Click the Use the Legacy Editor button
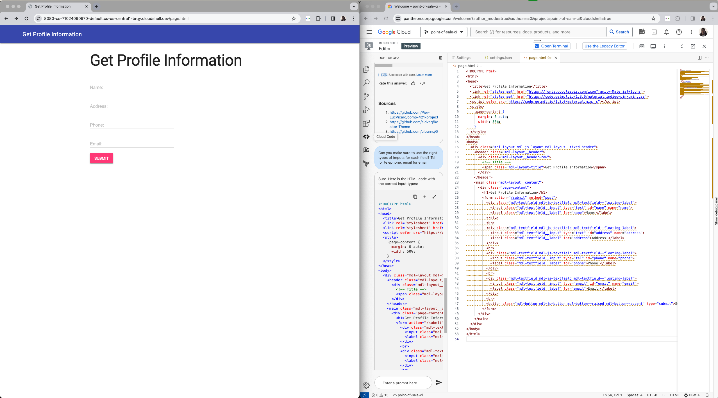This screenshot has height=398, width=718. click(x=604, y=45)
